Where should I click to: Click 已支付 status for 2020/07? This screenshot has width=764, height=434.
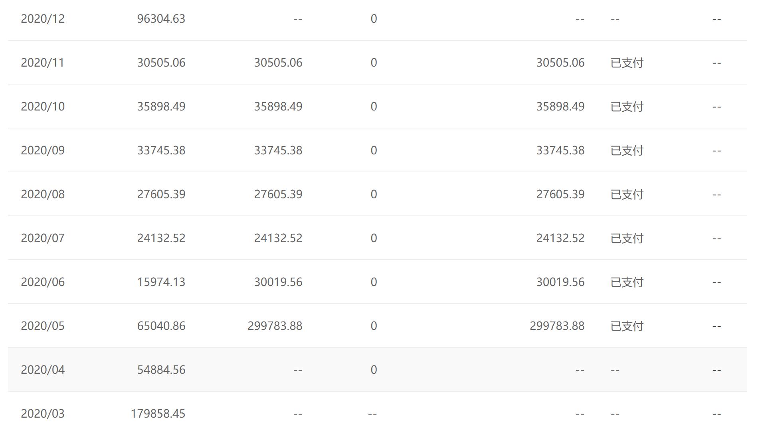tap(627, 238)
